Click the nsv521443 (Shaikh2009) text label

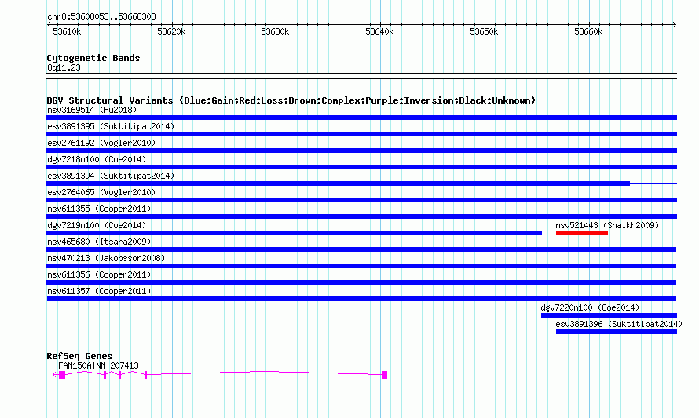tap(606, 225)
